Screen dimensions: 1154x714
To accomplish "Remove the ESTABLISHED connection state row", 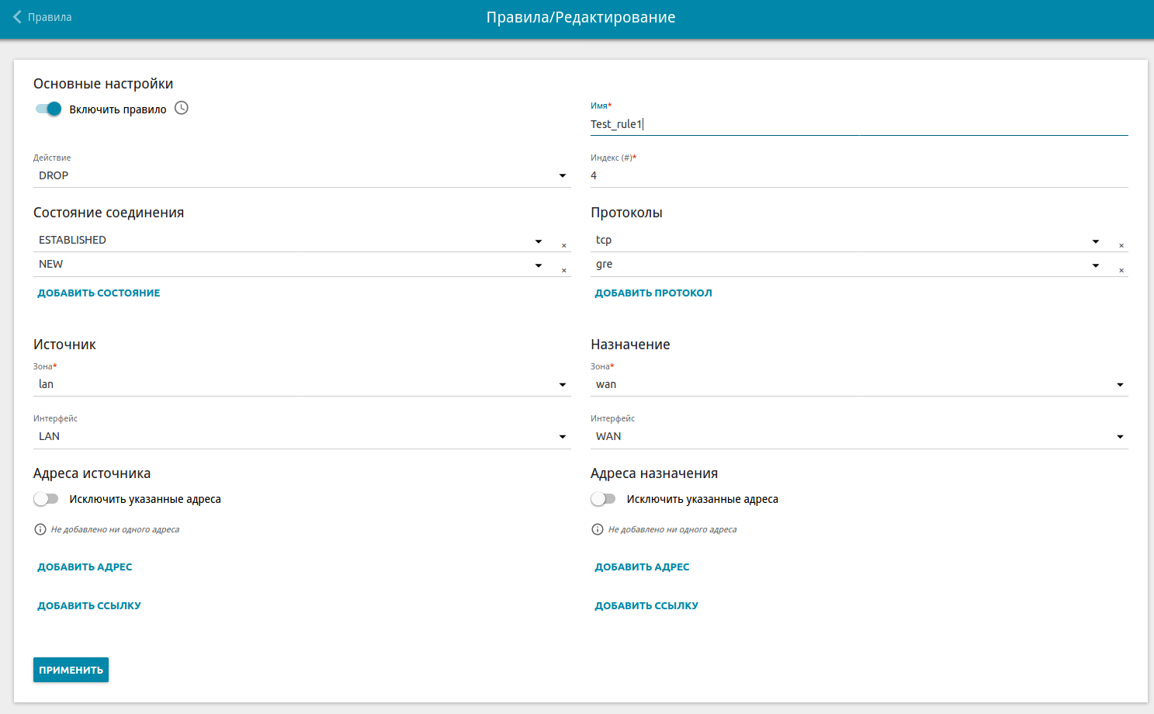I will point(564,245).
